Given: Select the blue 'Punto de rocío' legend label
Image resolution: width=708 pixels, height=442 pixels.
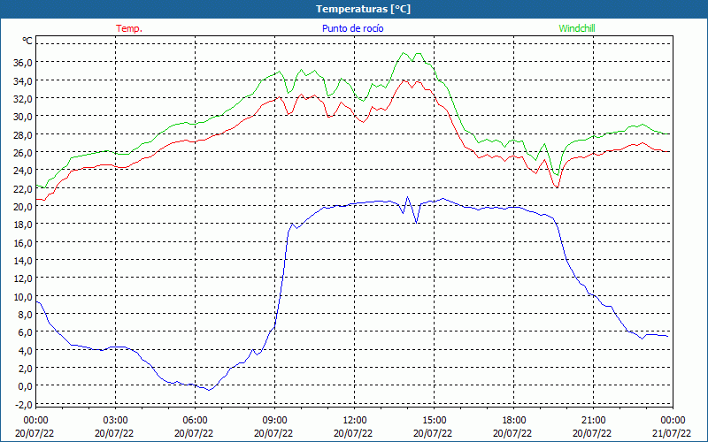Looking at the screenshot, I should (352, 28).
